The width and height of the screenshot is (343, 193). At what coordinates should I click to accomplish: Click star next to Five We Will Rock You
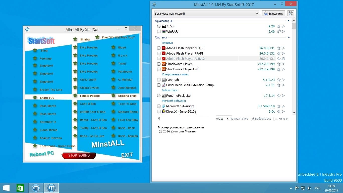(97, 37)
